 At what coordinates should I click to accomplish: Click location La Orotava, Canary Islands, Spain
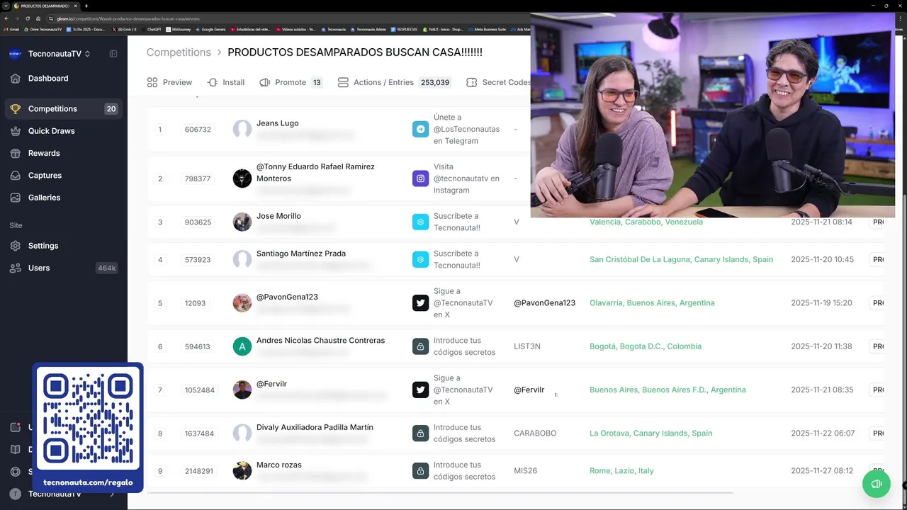(650, 433)
